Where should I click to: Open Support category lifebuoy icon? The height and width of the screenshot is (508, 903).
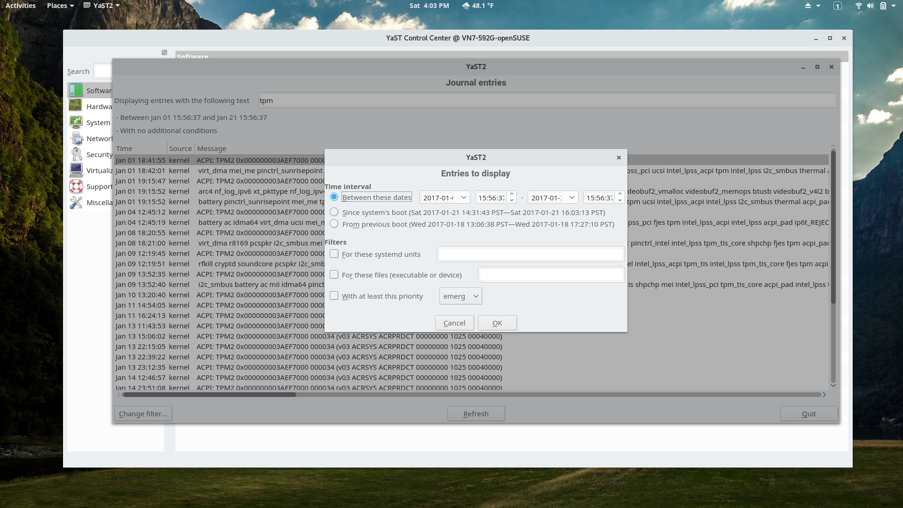tap(76, 186)
